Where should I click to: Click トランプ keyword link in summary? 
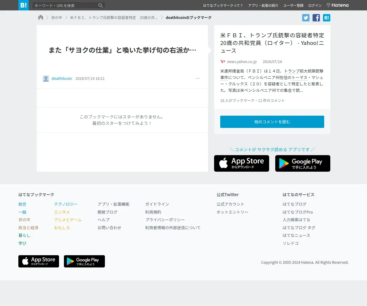click(x=291, y=71)
